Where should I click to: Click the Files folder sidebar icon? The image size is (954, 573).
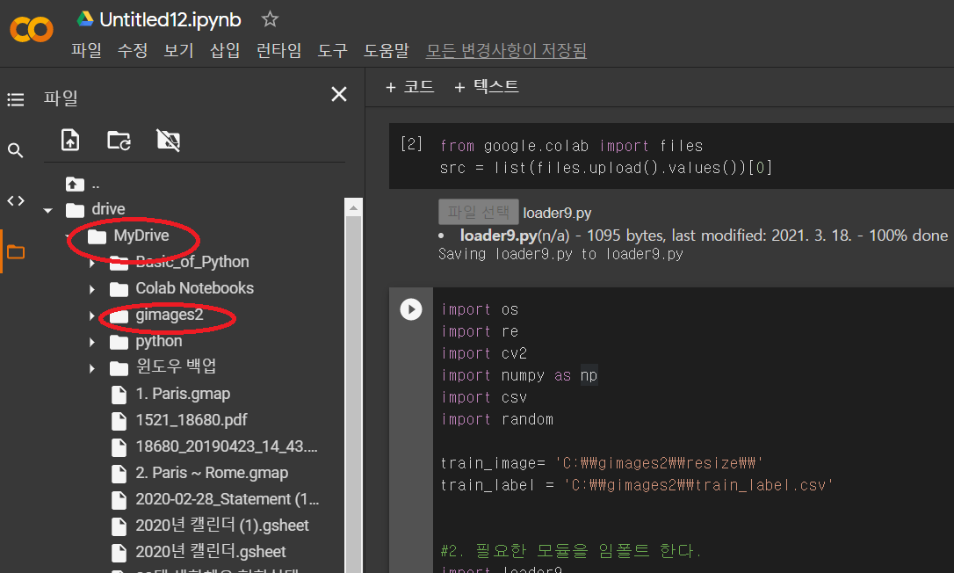tap(16, 252)
